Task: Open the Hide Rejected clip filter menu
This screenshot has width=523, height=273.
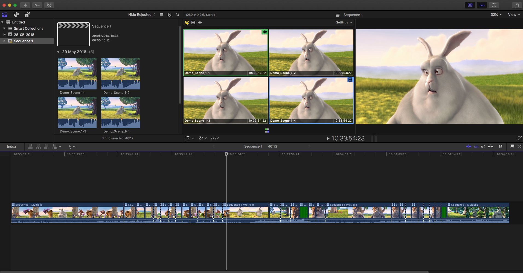Action: 142,15
